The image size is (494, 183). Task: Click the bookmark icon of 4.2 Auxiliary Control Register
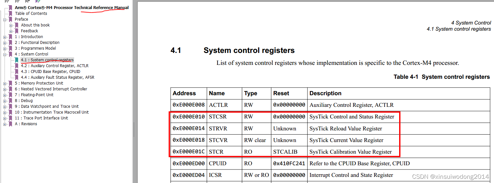(x=17, y=66)
